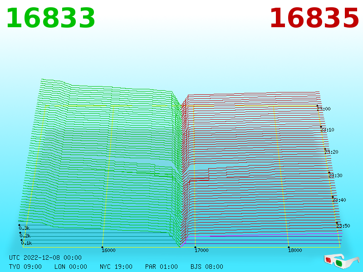Click the PAR 01:00 clock
Image resolution: width=363 pixels, height=272 pixels.
(x=162, y=267)
